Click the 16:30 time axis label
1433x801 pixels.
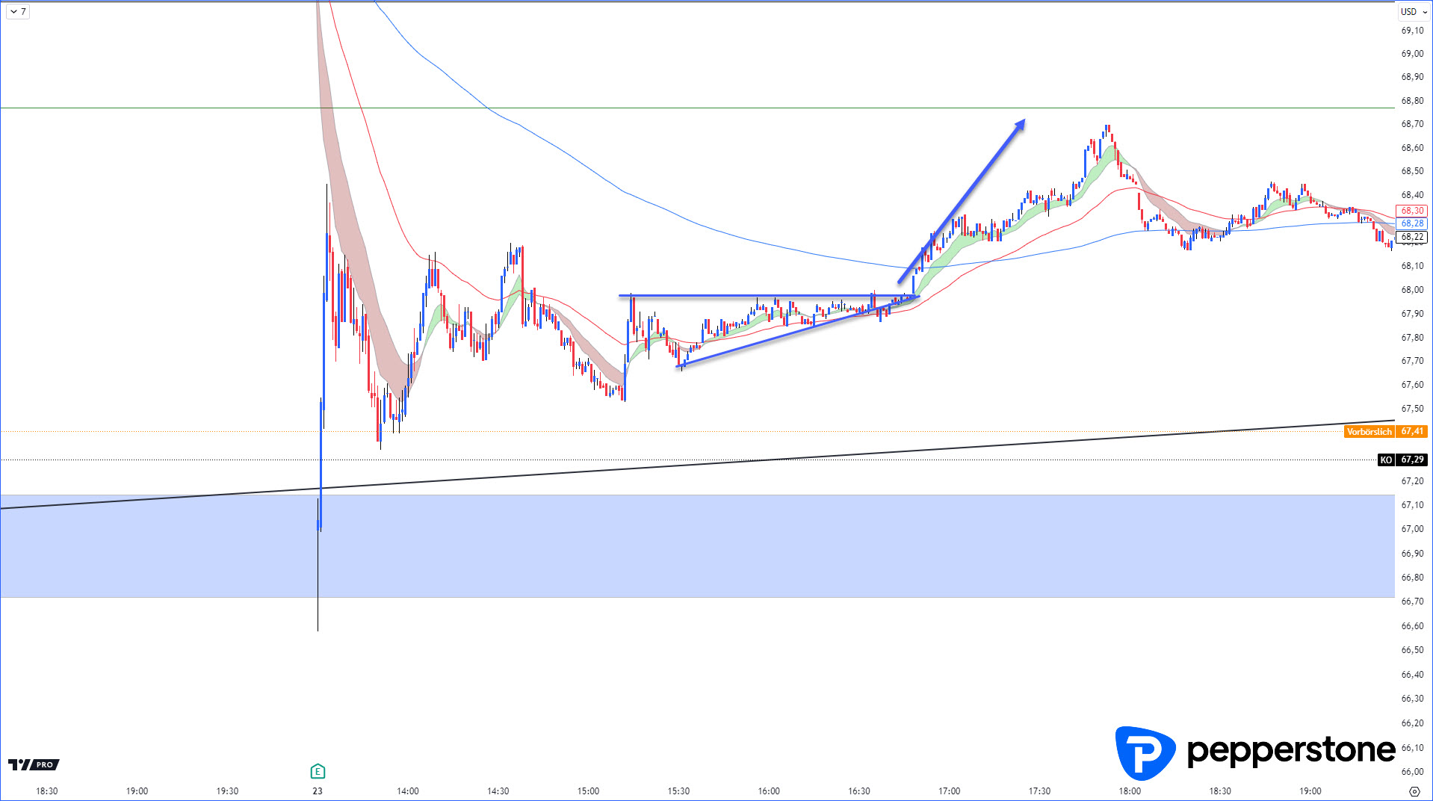859,791
